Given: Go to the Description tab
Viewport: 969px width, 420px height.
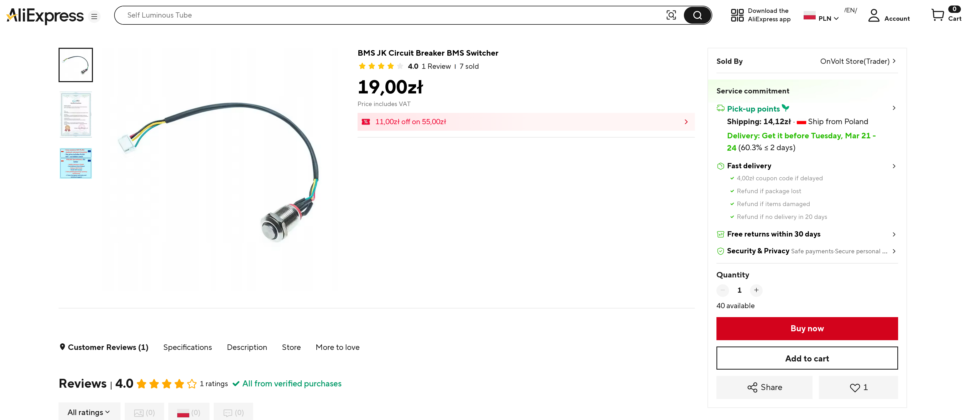Looking at the screenshot, I should (247, 347).
